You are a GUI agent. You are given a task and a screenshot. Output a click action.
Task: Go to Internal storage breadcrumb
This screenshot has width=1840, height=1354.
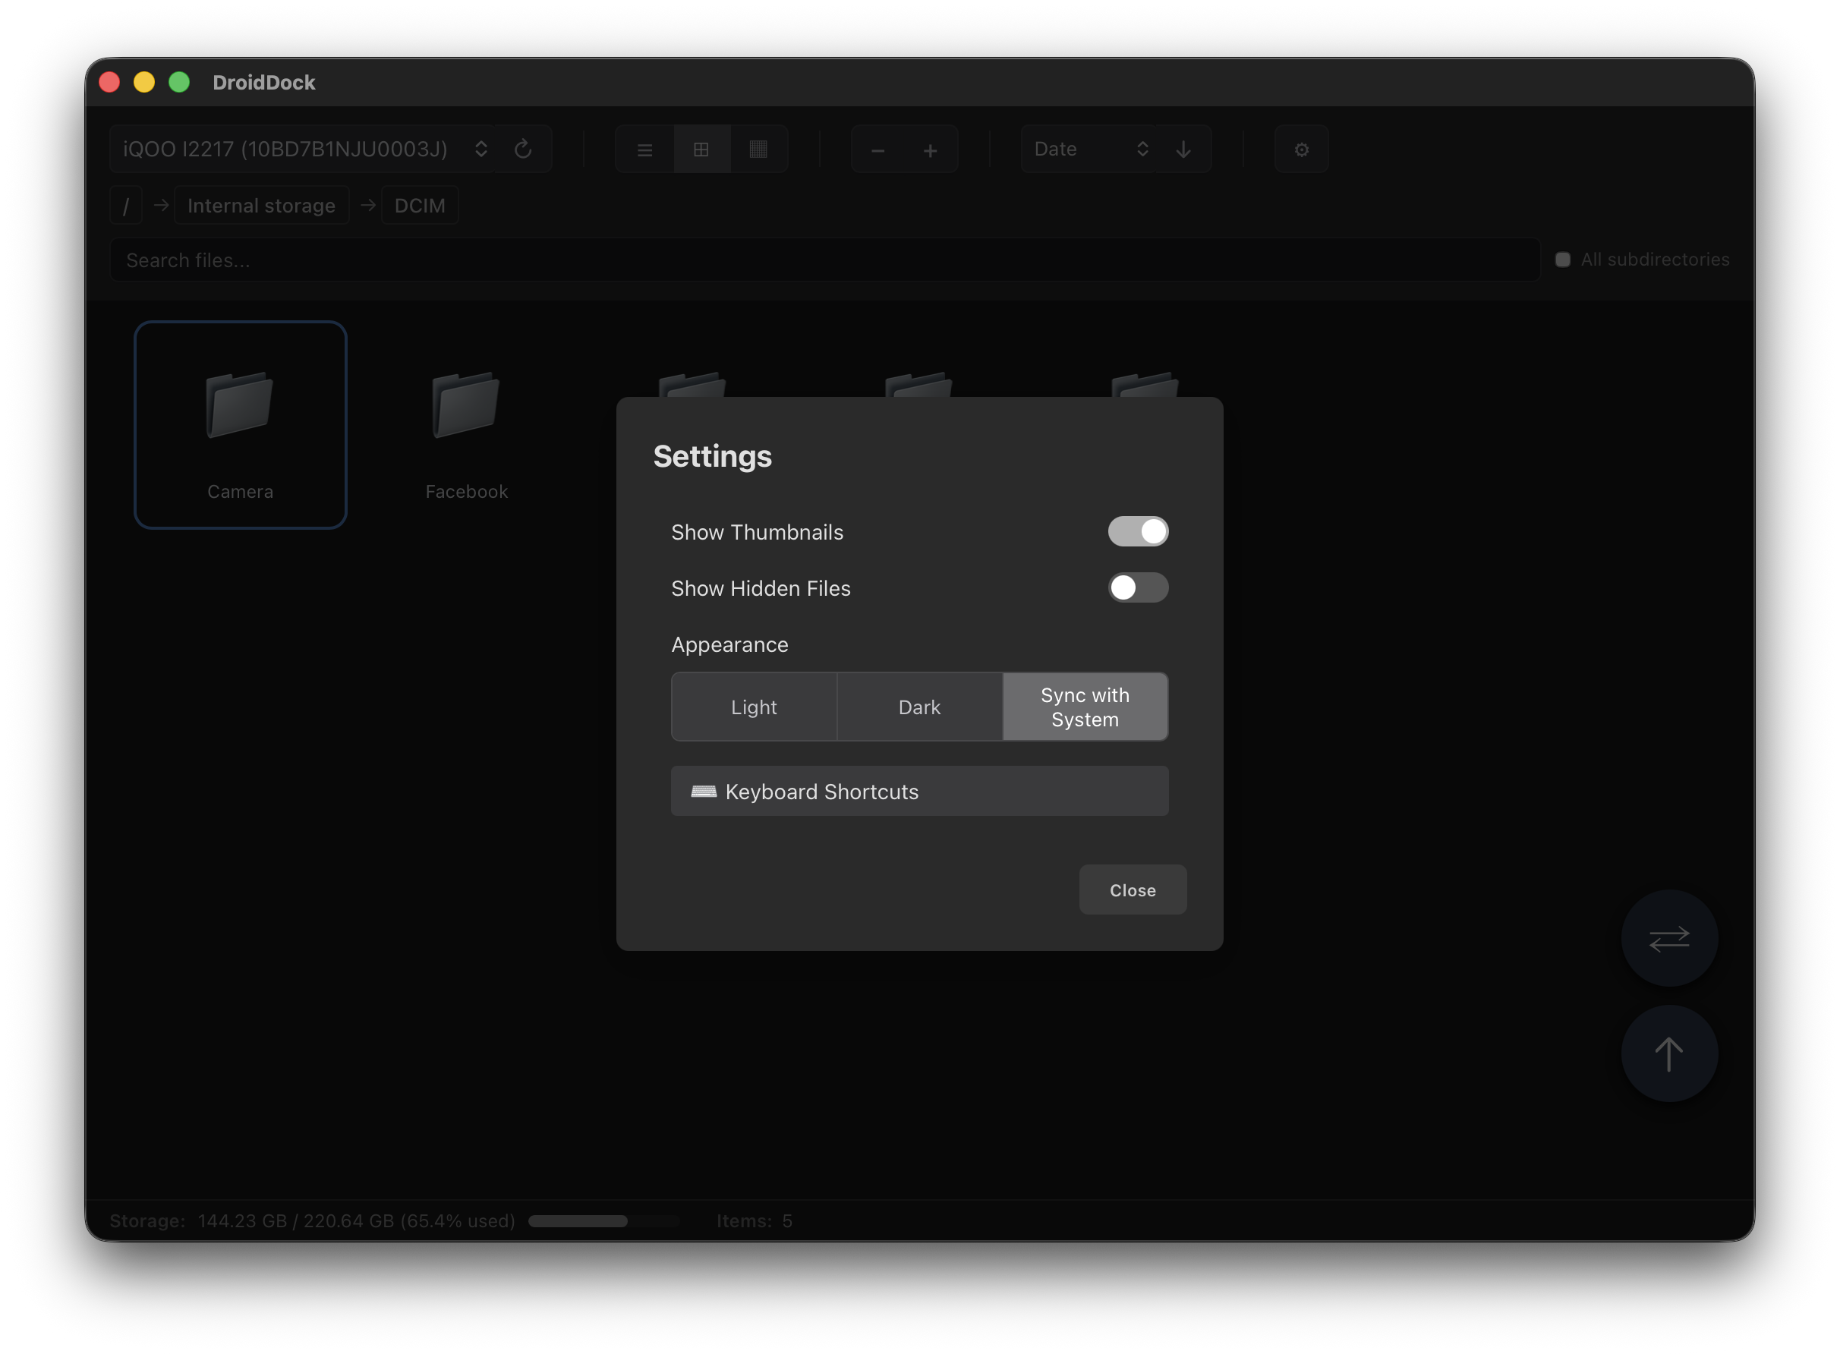click(261, 206)
